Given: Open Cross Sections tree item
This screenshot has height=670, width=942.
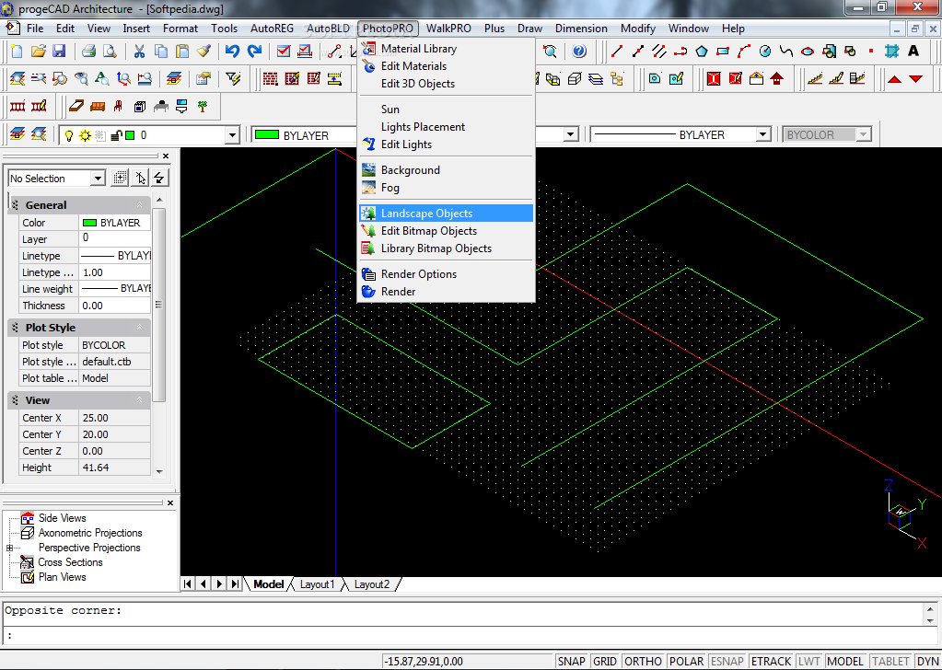Looking at the screenshot, I should [70, 562].
